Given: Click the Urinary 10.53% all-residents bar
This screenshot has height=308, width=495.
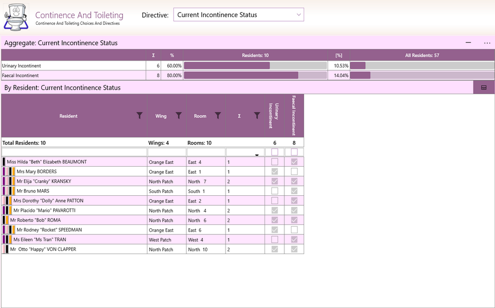Looking at the screenshot, I should pyautogui.click(x=422, y=65).
